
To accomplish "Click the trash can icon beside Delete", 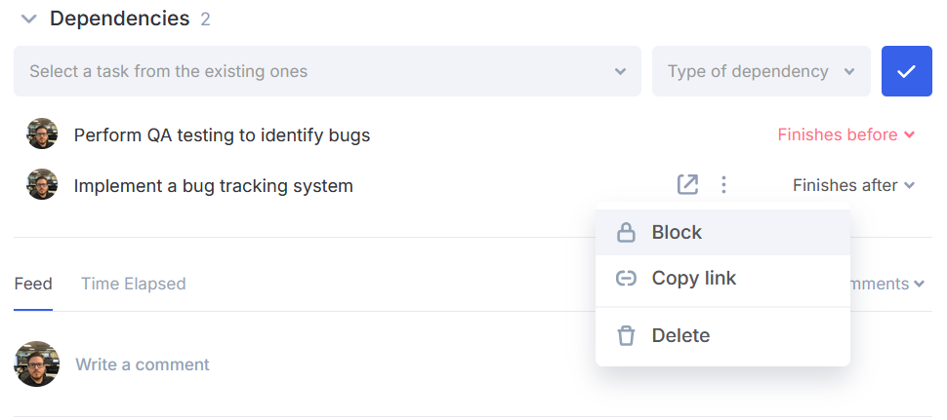I will (x=626, y=335).
